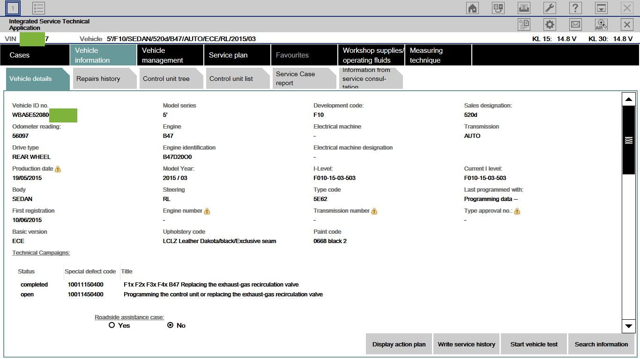Open messages via the envelope icon
Viewport: 640px width, 359px height.
(x=575, y=24)
